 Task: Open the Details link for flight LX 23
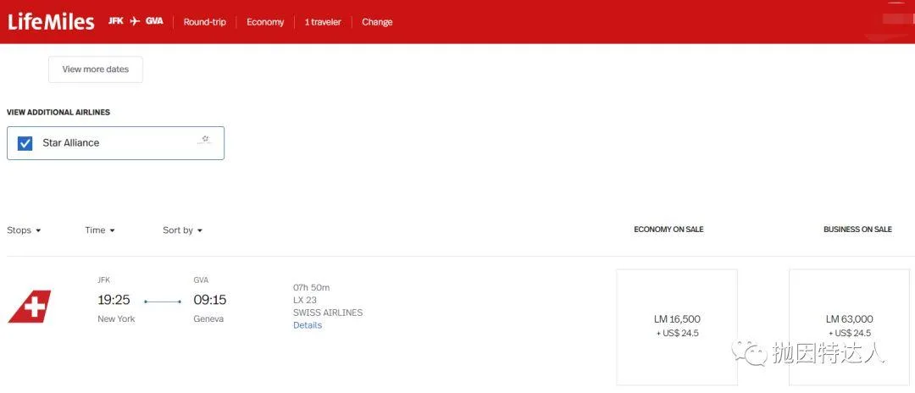308,325
